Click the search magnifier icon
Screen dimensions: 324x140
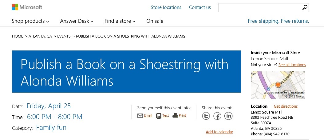point(305,8)
